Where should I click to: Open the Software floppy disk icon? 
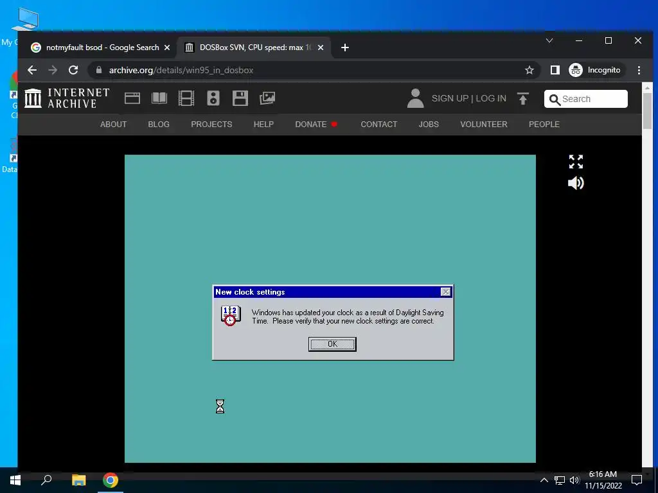[240, 98]
